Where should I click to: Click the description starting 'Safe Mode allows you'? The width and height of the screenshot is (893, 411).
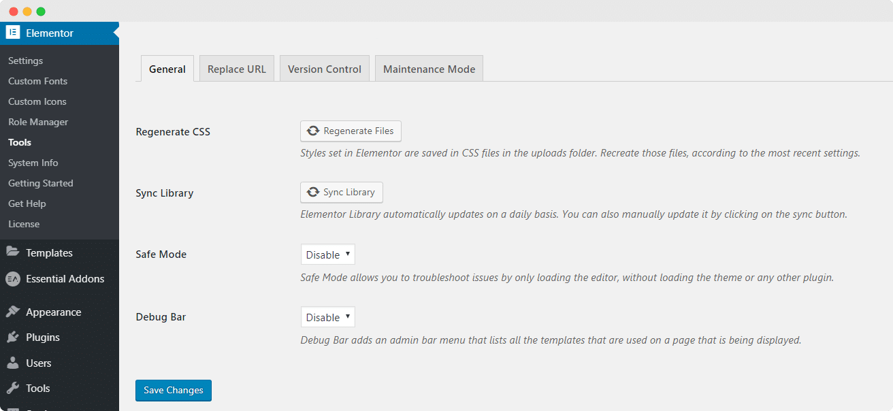pos(567,278)
